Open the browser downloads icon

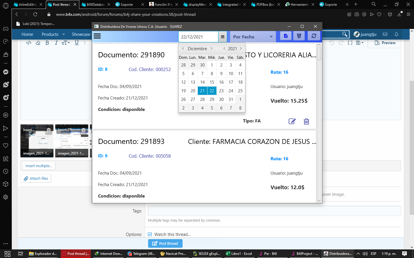[x=399, y=14]
